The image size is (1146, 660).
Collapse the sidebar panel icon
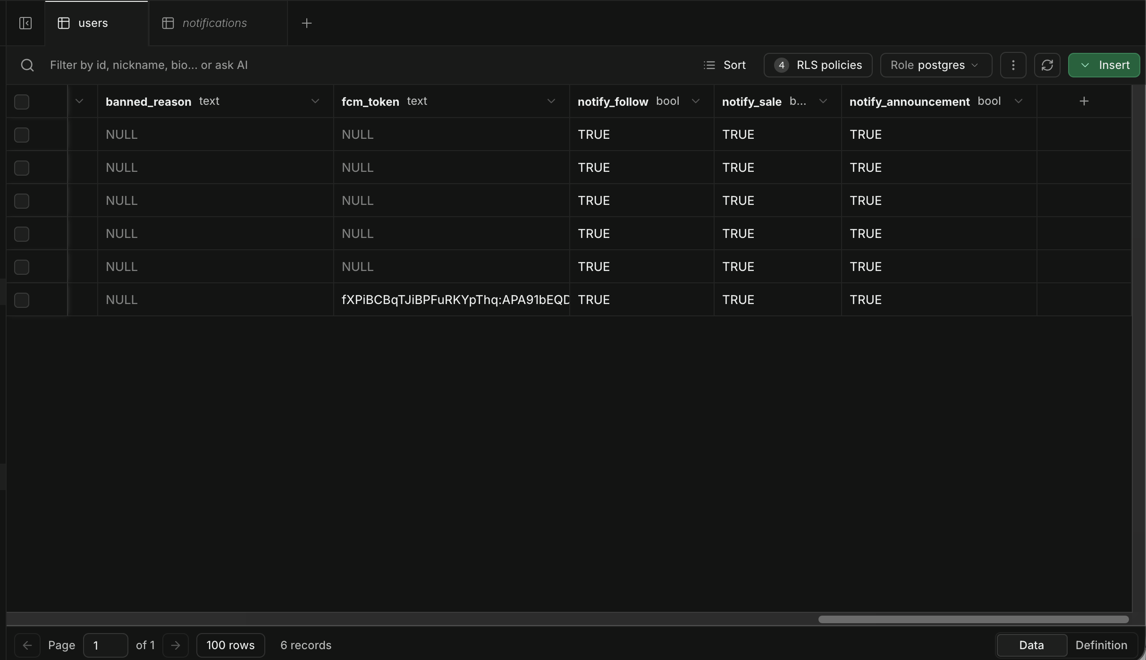[x=25, y=23]
